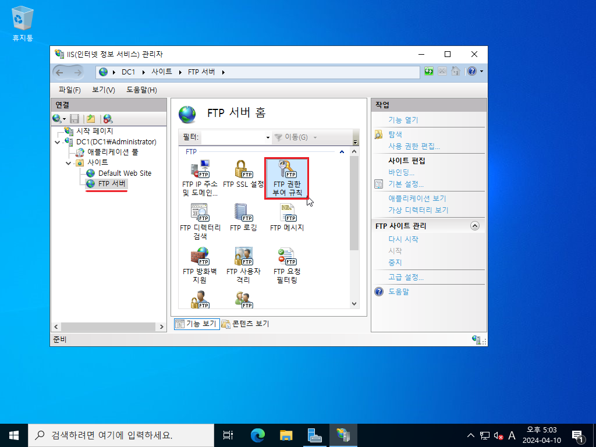Image resolution: width=596 pixels, height=447 pixels.
Task: Open the 휴지통 desktop icon
Action: [x=23, y=23]
